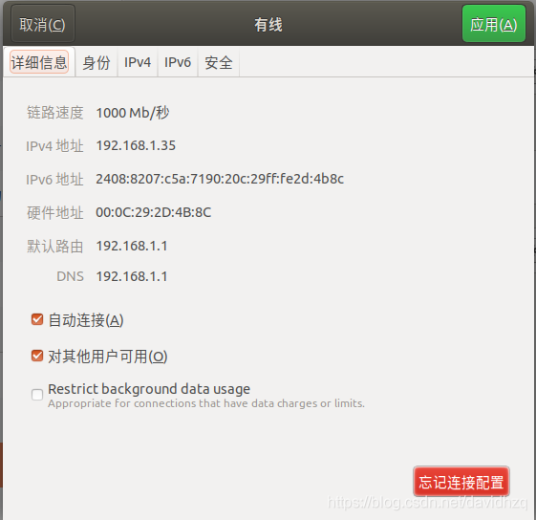Open the IPv4 tab
This screenshot has height=520, width=536.
coord(138,62)
